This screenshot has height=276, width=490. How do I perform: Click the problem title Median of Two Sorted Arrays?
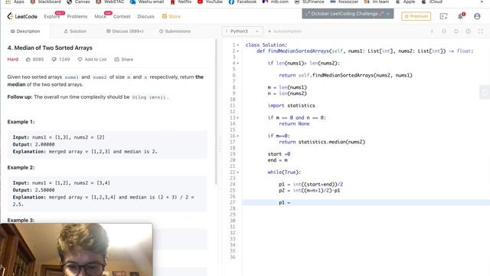pos(50,48)
